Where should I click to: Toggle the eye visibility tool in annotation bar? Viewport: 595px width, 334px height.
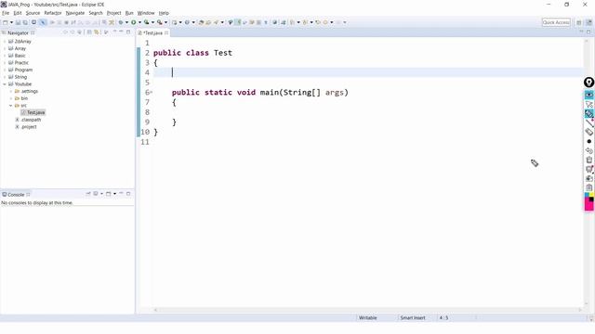[x=588, y=95]
